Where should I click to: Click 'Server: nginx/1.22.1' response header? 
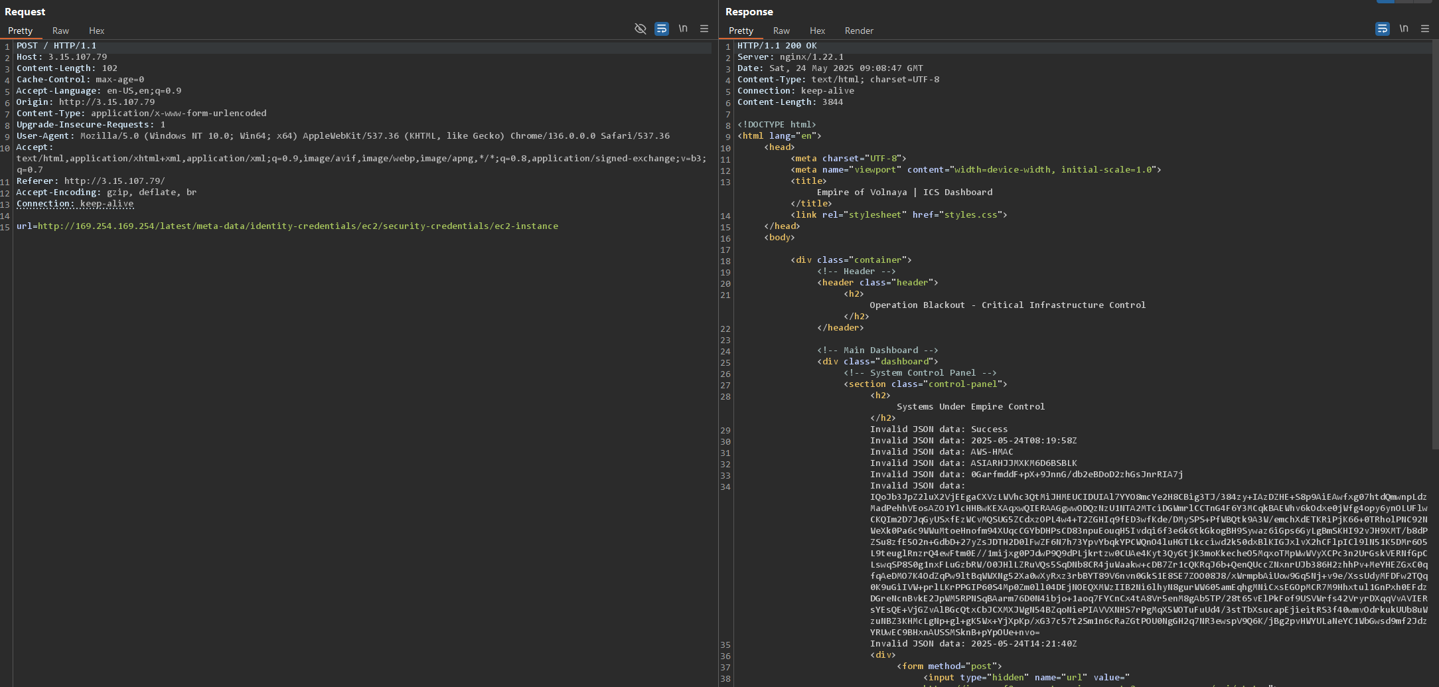(791, 57)
